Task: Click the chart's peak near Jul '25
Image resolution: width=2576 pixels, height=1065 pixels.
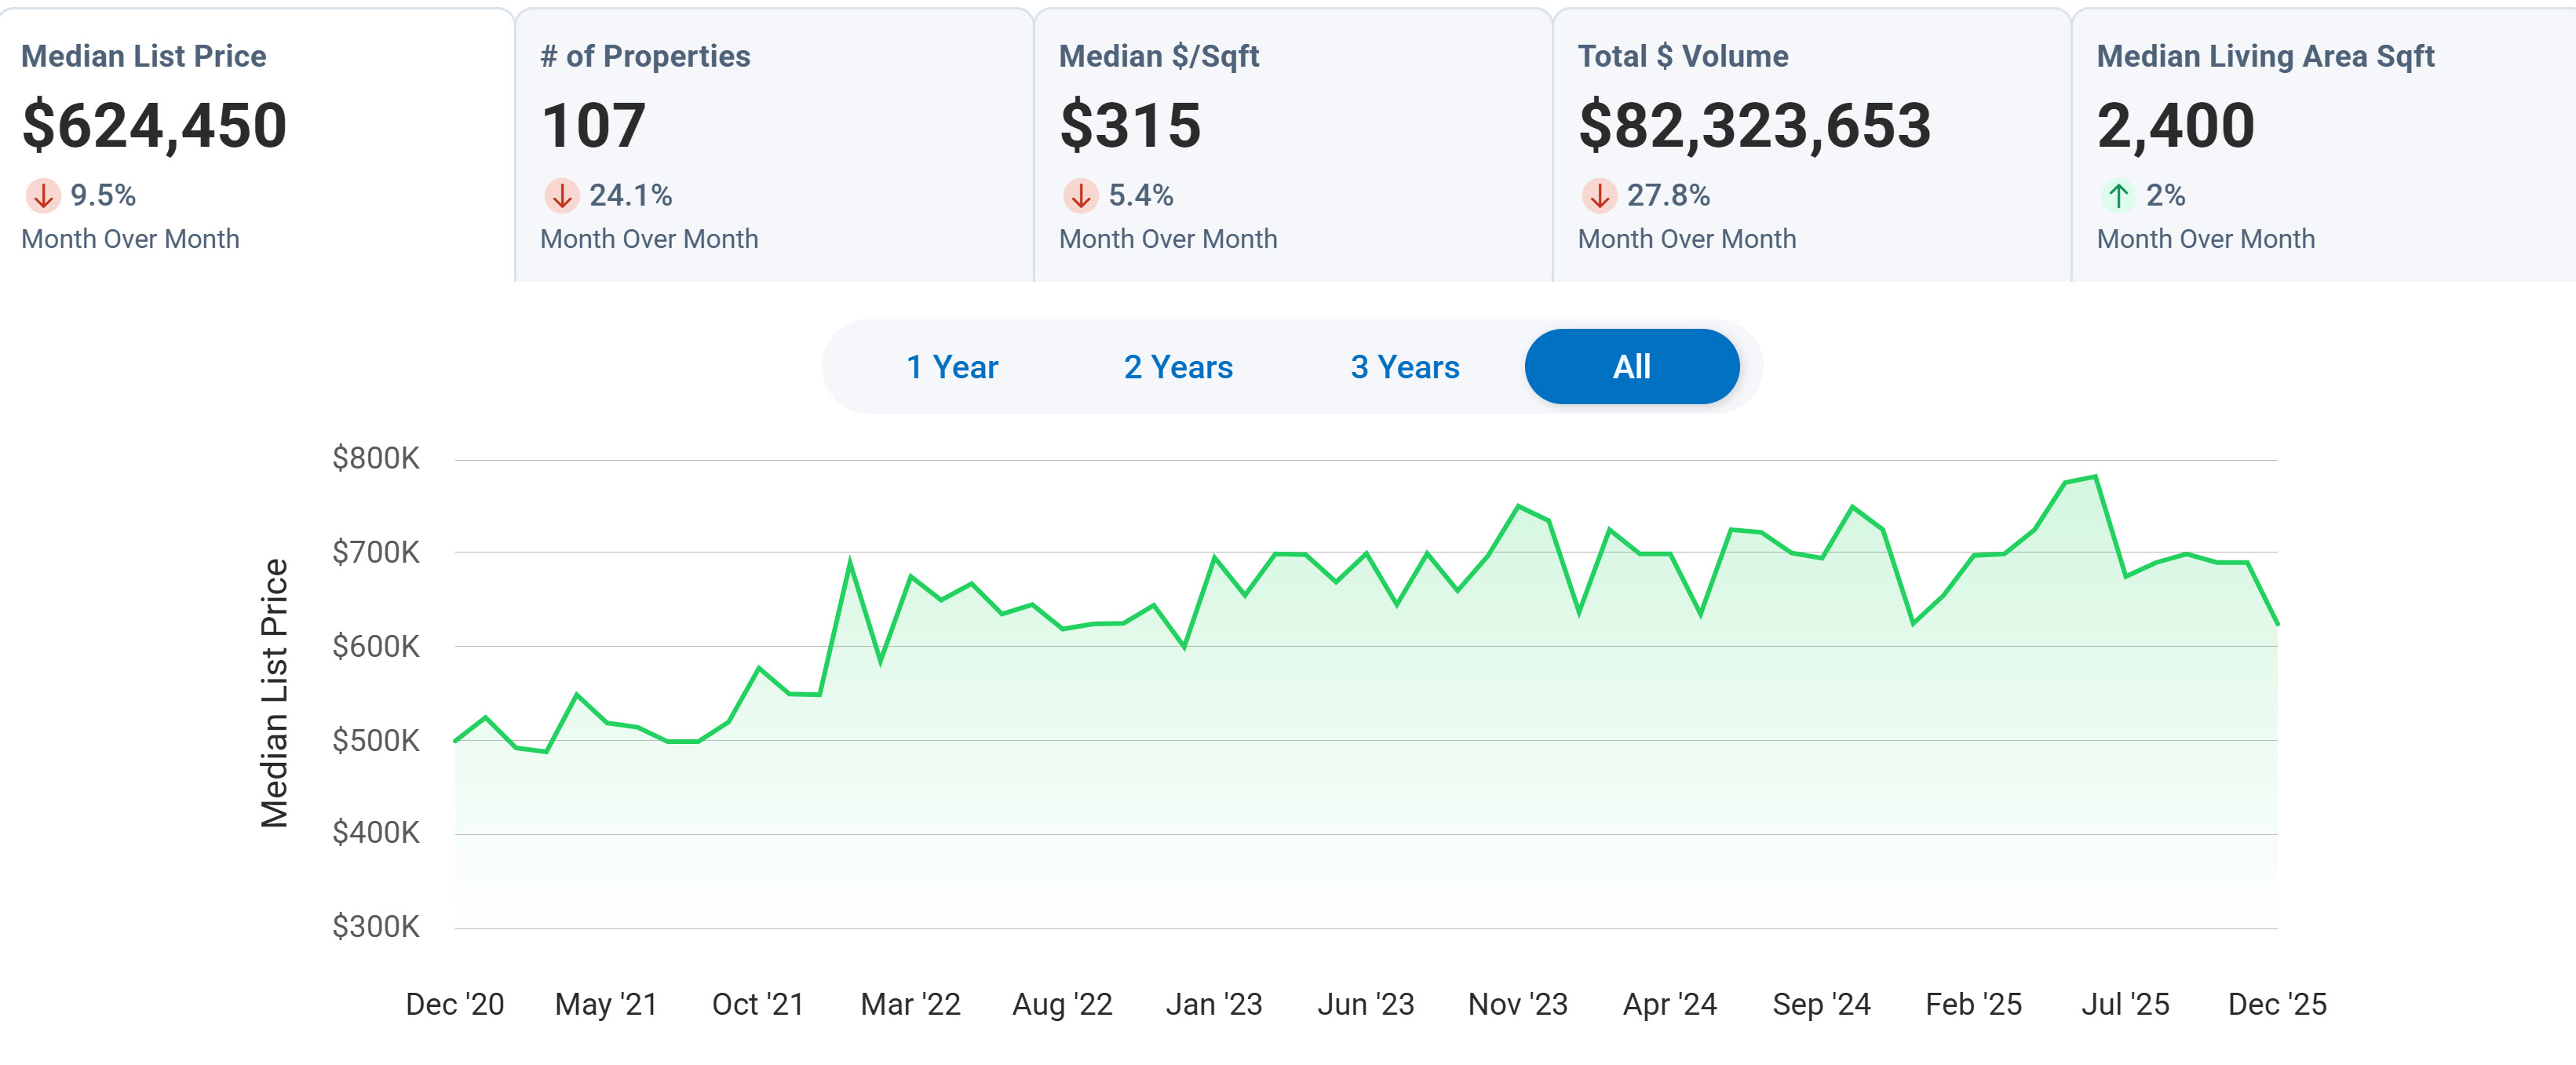Action: [2095, 477]
